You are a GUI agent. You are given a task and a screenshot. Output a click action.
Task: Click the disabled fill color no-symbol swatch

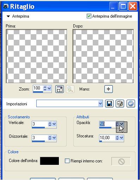pyautogui.click(x=121, y=161)
